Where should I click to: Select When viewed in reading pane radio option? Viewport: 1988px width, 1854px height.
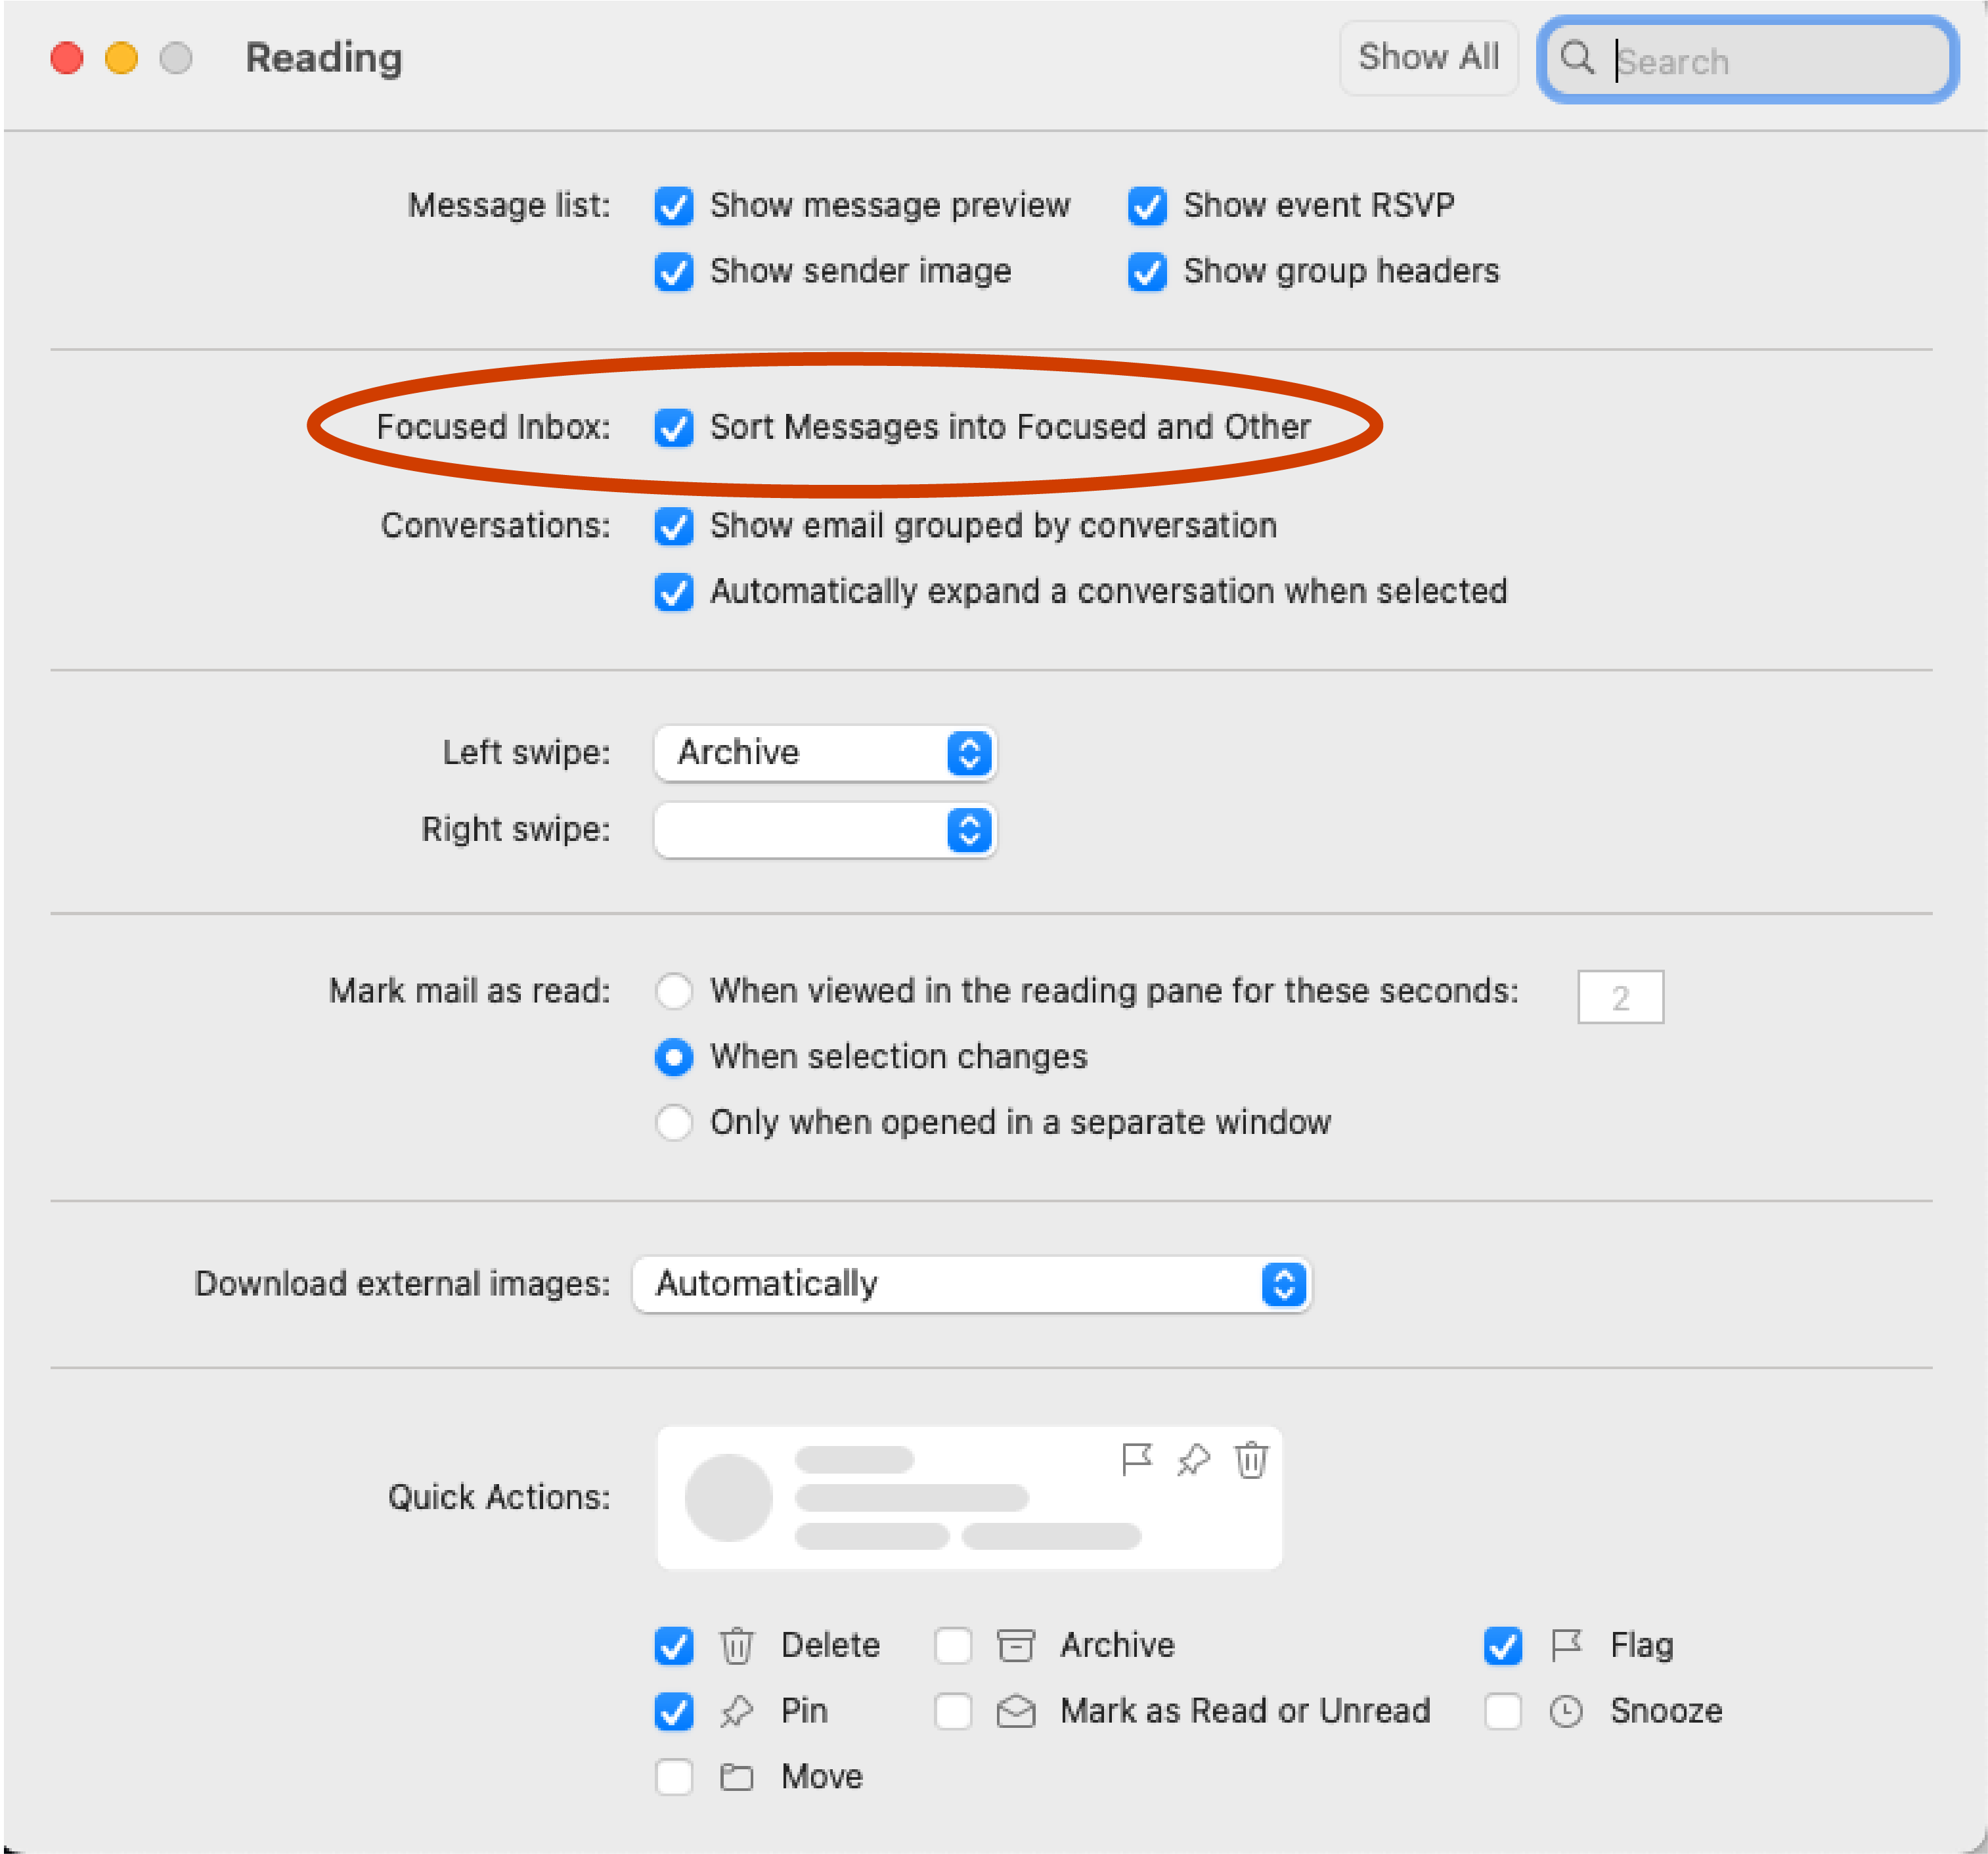674,991
